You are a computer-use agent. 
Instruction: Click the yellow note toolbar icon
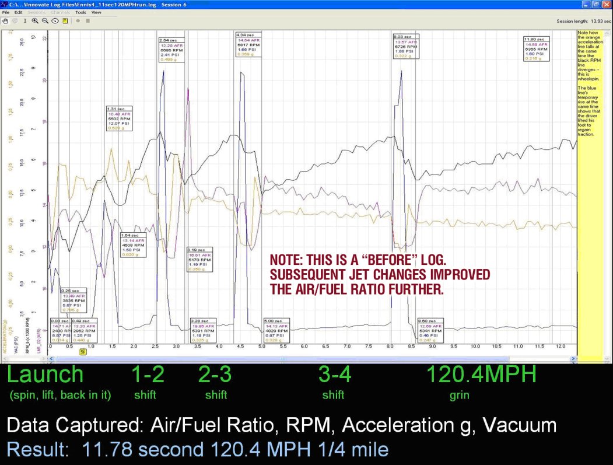point(65,20)
